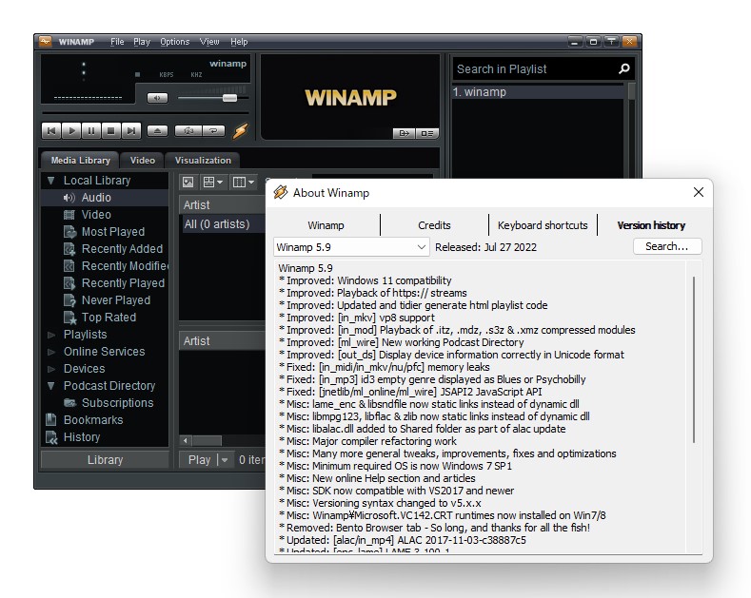Click the playlist editor toggle under Winamp logo
The image size is (751, 598).
[x=426, y=133]
